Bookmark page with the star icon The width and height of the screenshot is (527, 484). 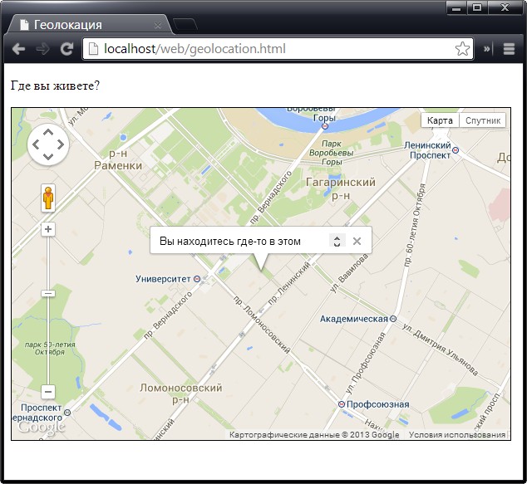[x=462, y=49]
